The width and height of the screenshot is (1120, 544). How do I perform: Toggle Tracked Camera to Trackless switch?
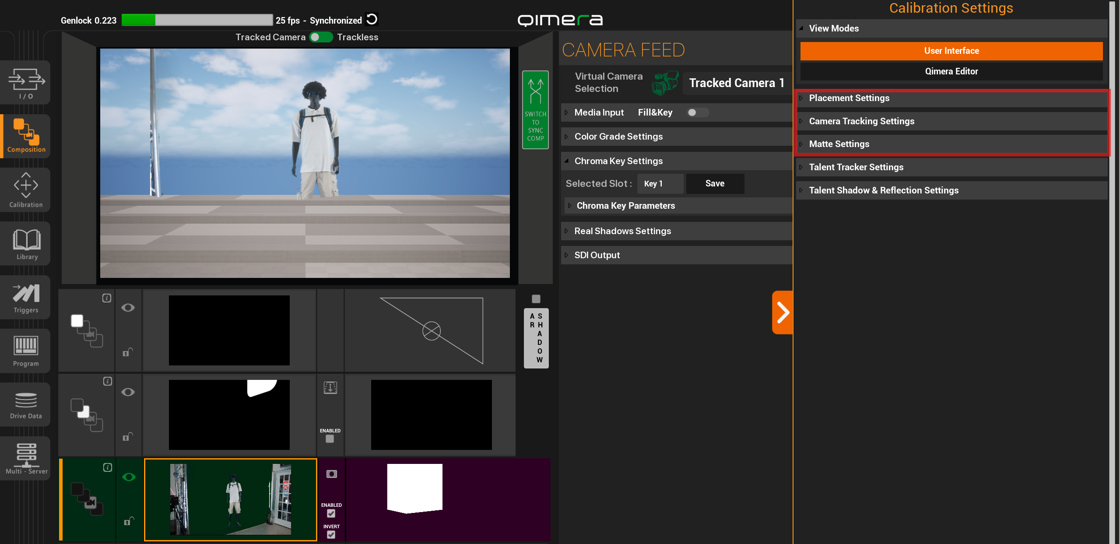tap(321, 37)
